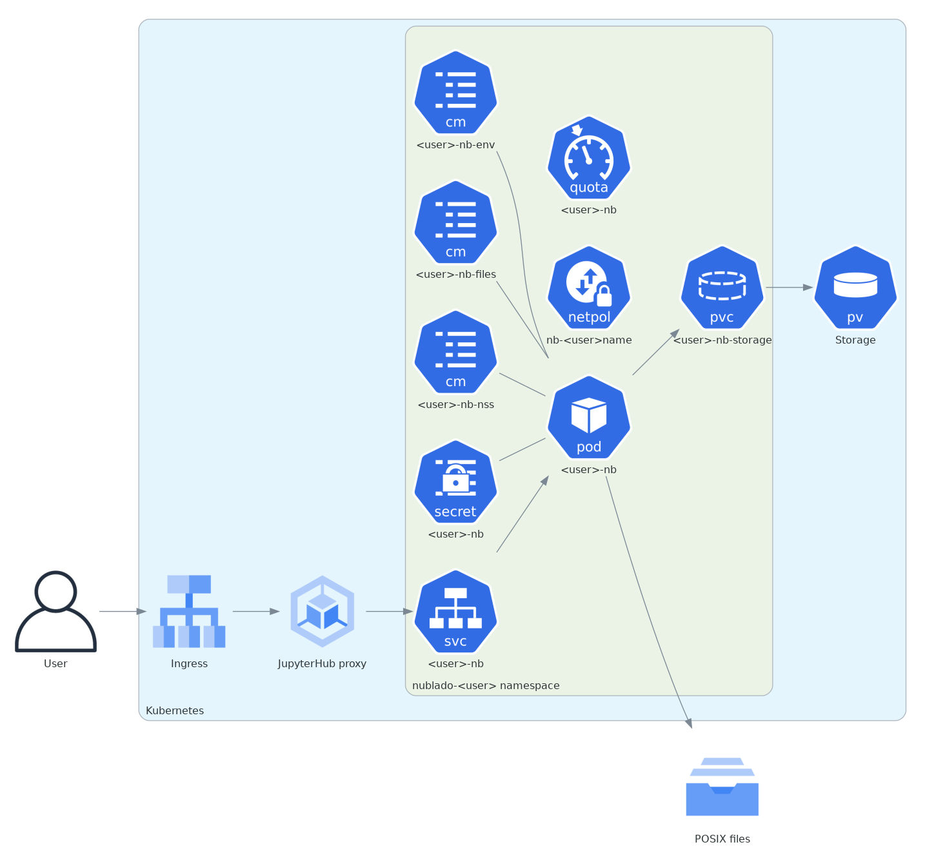Click the User person icon
Screen dimensions: 925x858
coord(55,611)
